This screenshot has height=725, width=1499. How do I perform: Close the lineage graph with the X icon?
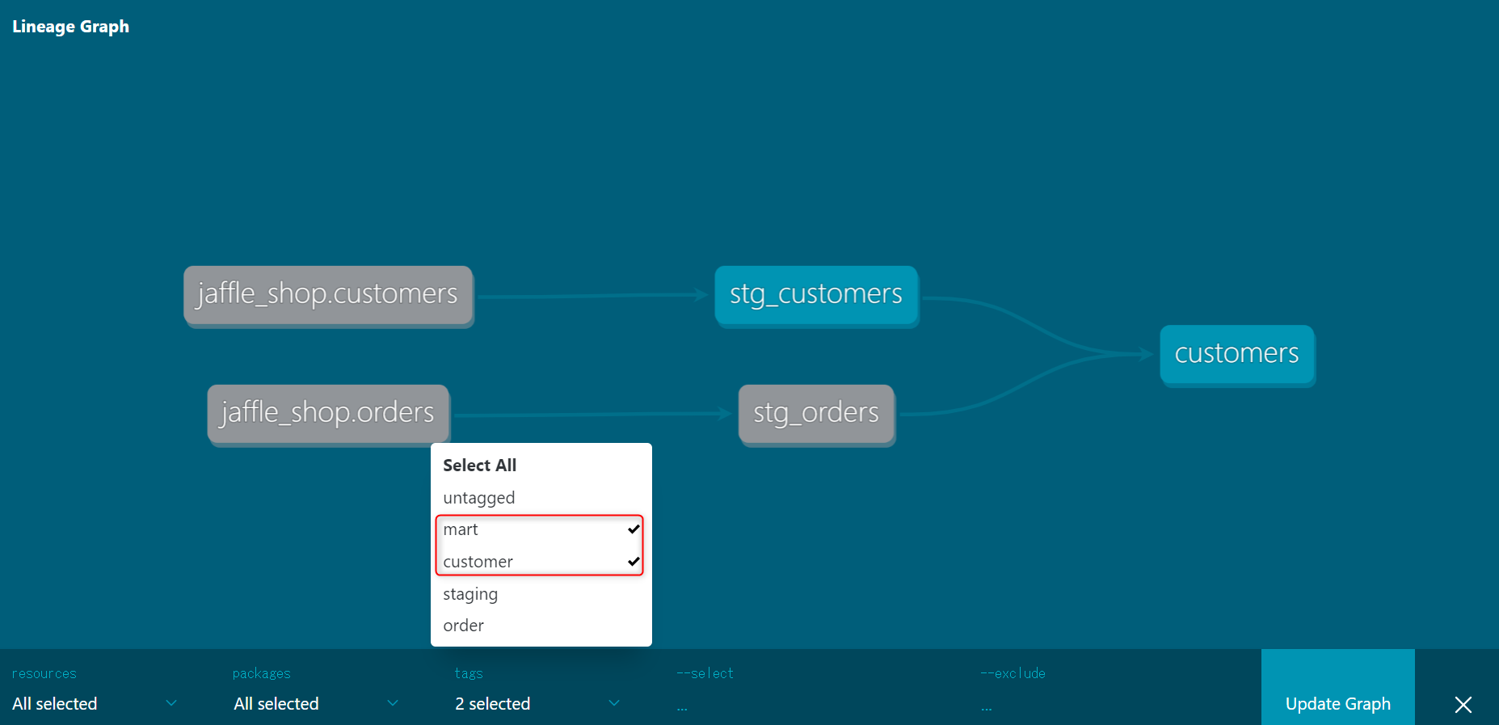[x=1463, y=704]
